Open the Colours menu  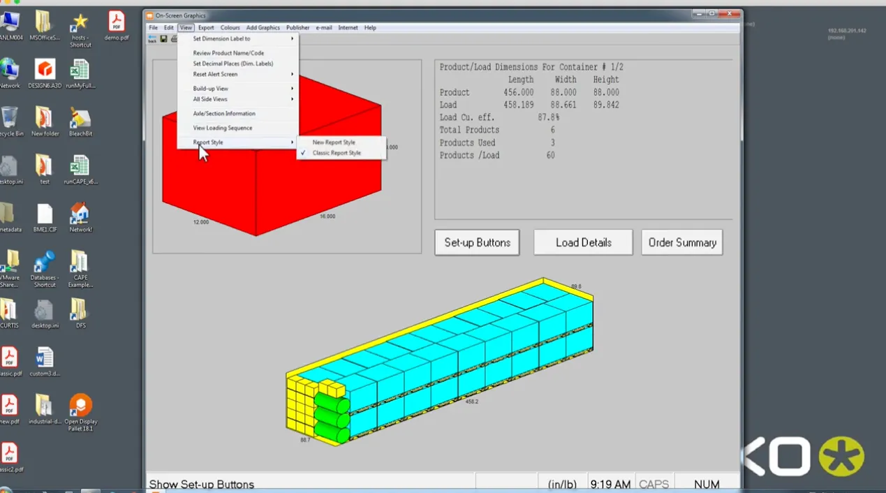(x=230, y=28)
